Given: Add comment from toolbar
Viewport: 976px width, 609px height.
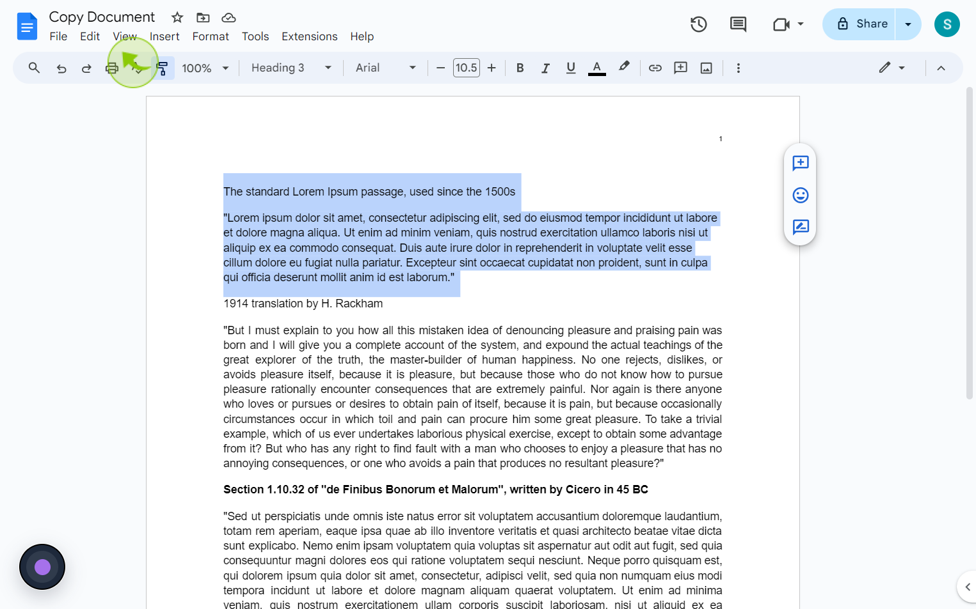Looking at the screenshot, I should [x=681, y=68].
